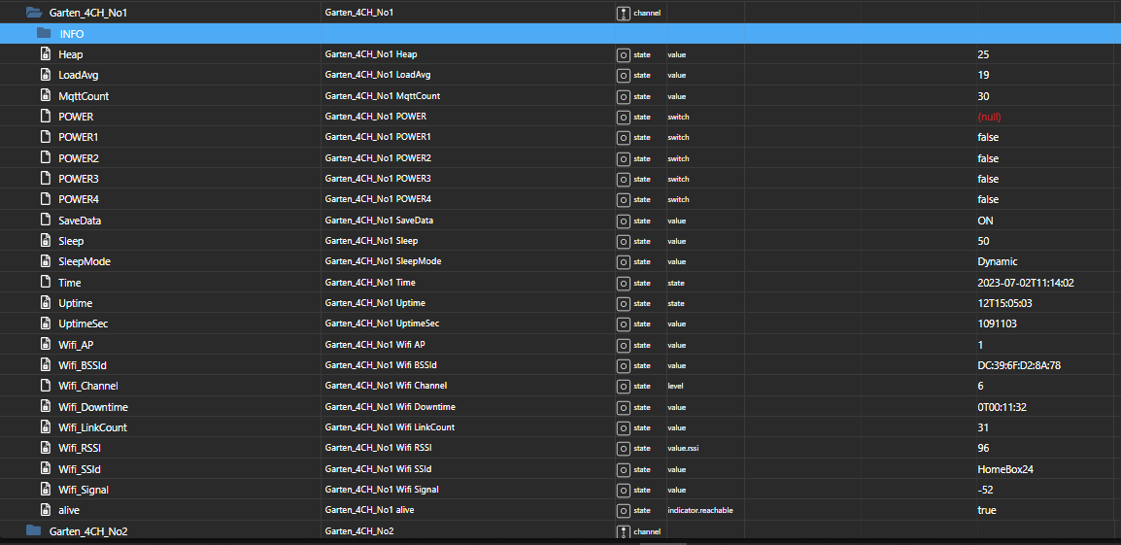Select the SleepMode tree row label
The width and height of the screenshot is (1121, 545).
[85, 261]
